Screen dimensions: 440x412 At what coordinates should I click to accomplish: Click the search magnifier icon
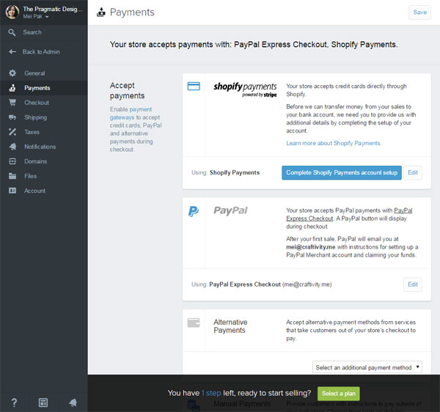point(12,32)
